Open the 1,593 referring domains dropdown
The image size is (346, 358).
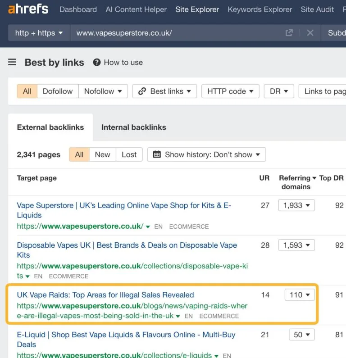tap(296, 245)
